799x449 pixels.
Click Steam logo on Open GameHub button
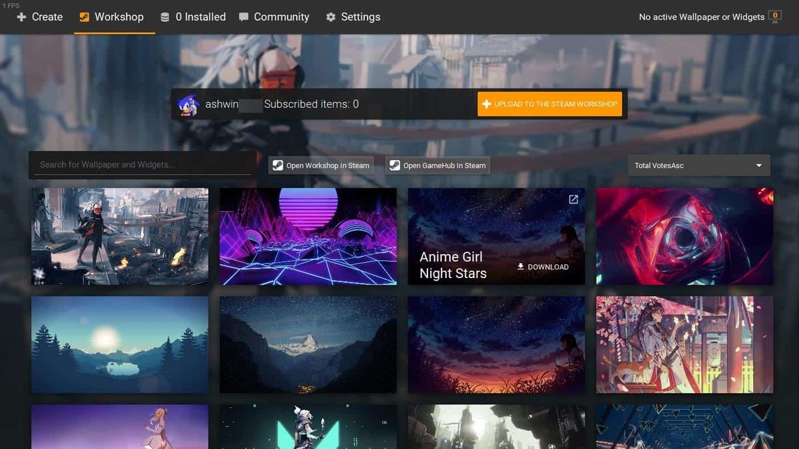394,166
